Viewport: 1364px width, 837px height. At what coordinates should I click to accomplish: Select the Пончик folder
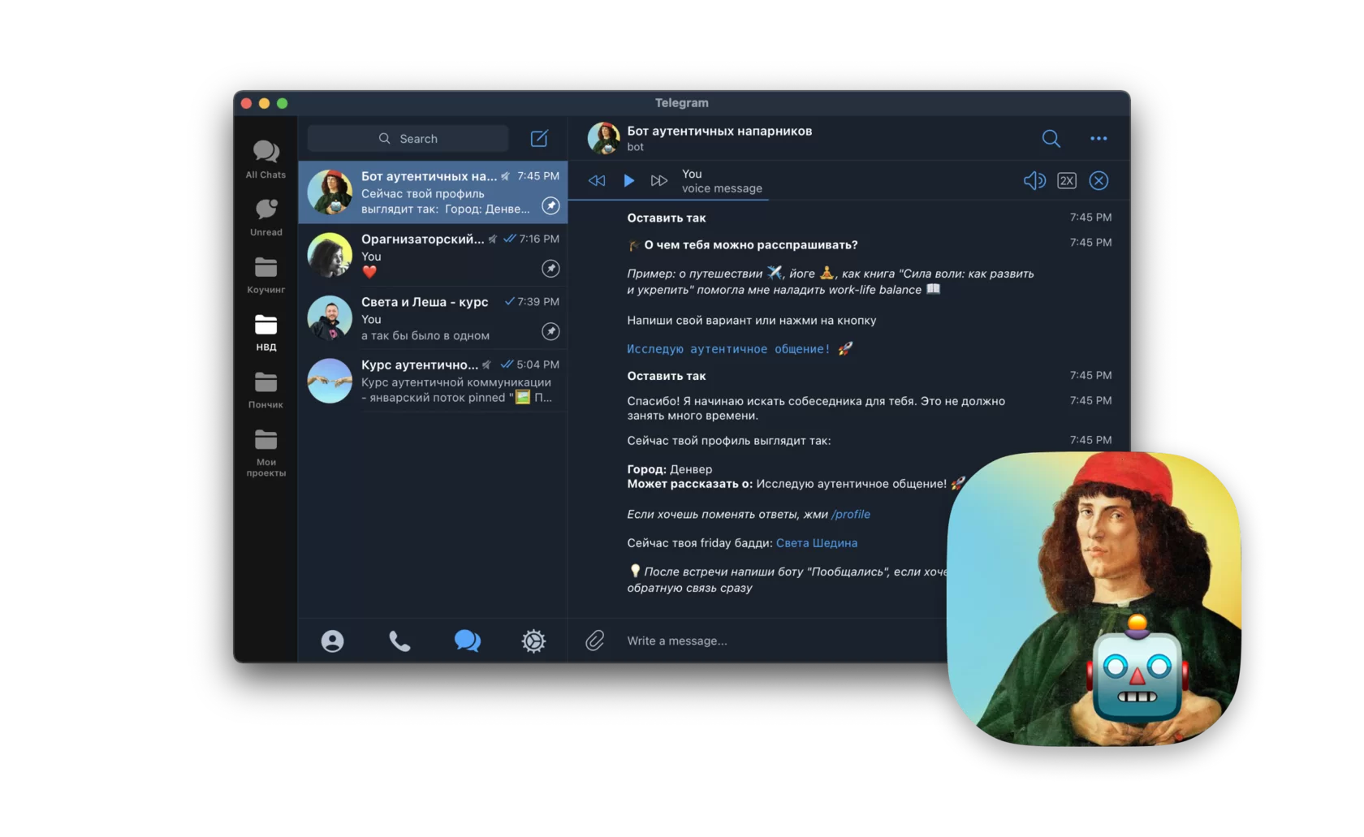pos(265,390)
